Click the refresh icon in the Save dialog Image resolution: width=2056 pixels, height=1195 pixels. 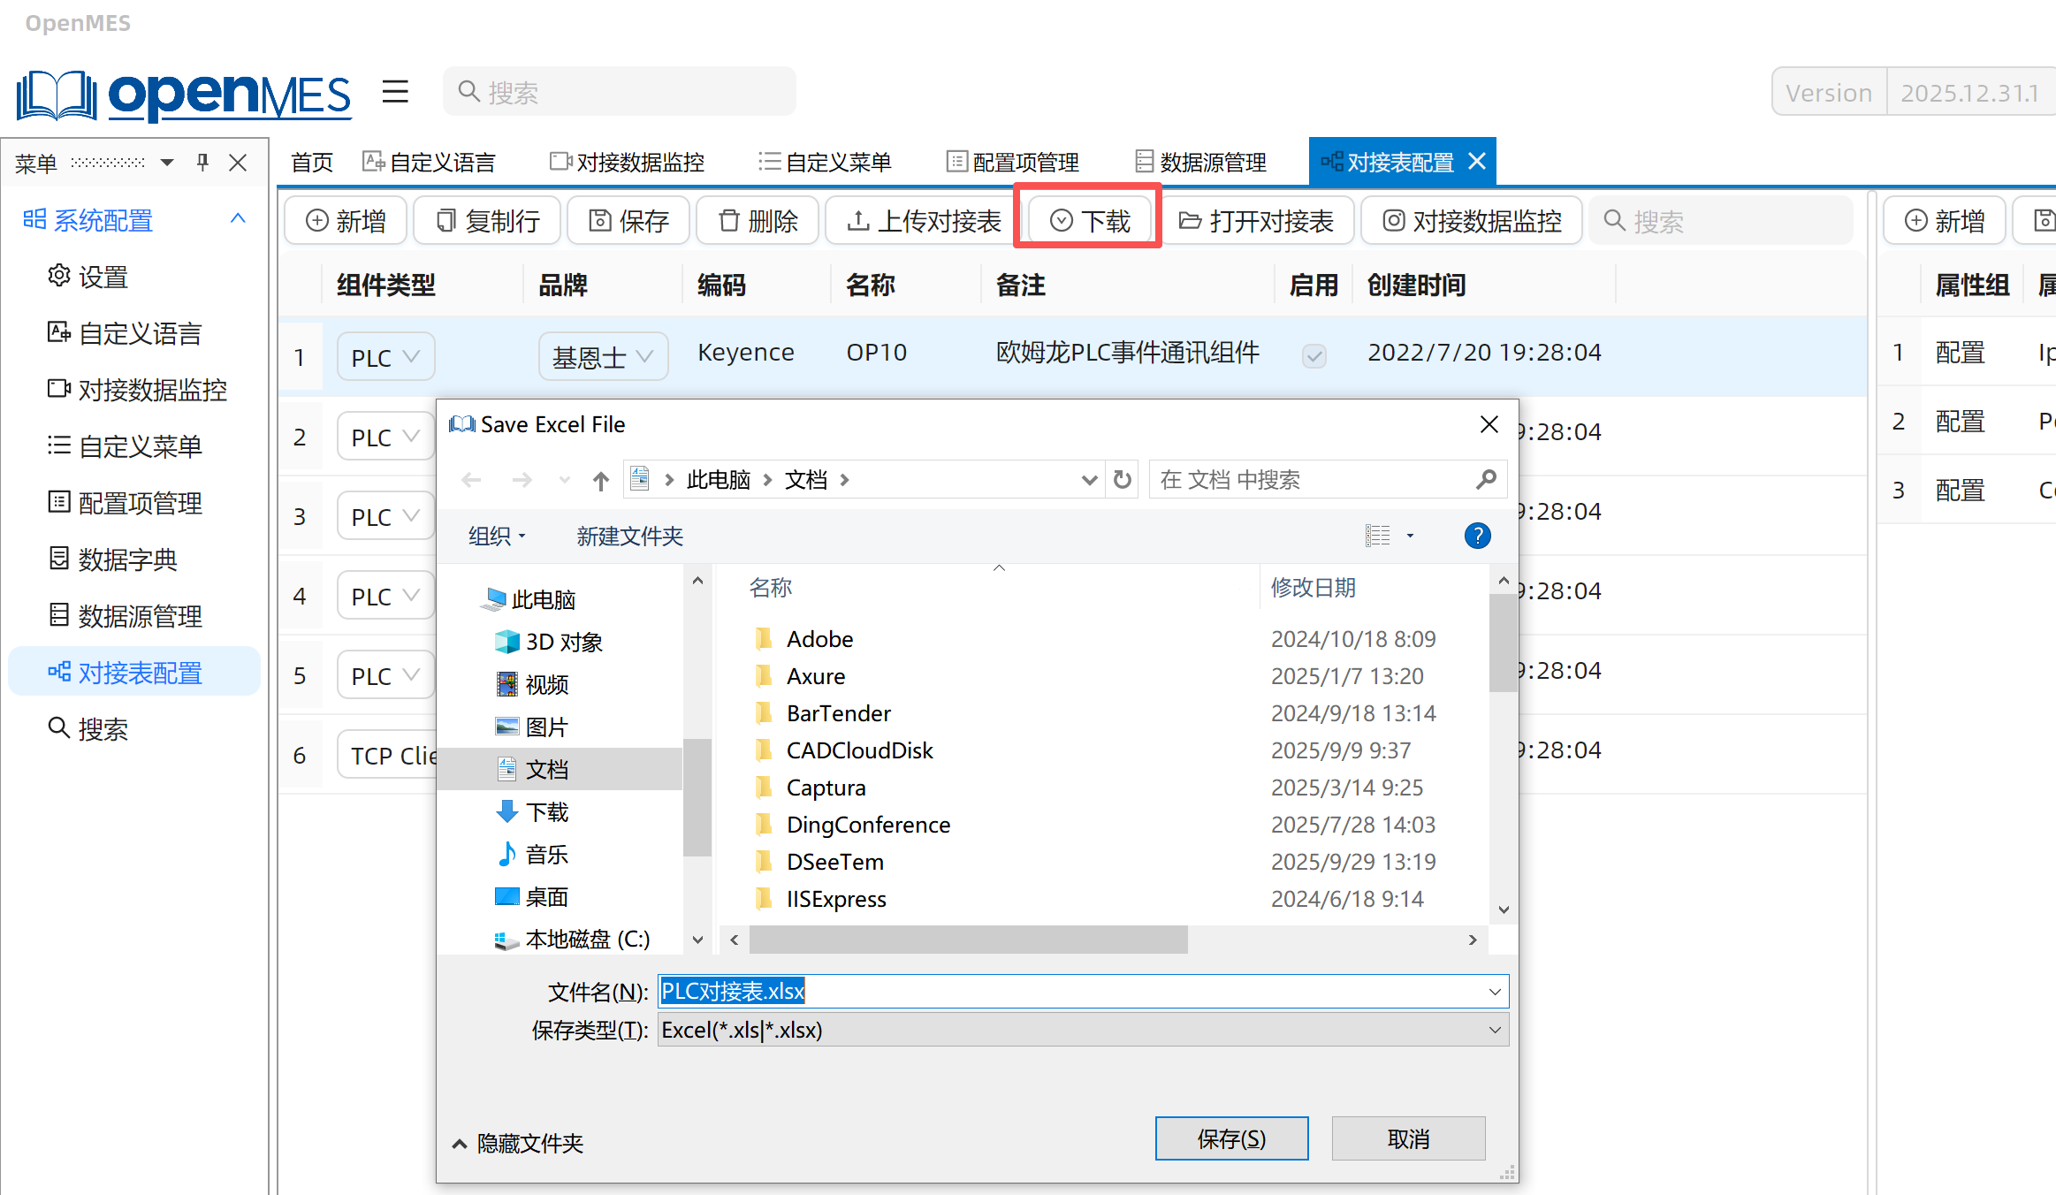tap(1122, 480)
